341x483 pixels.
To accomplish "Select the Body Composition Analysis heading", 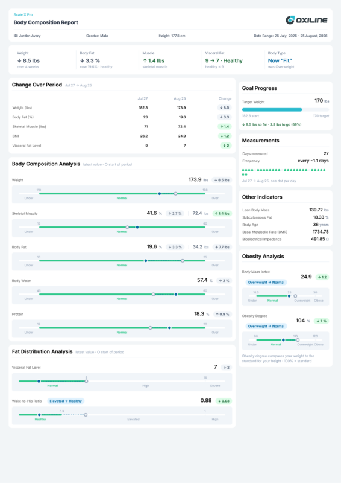I will tap(46, 164).
